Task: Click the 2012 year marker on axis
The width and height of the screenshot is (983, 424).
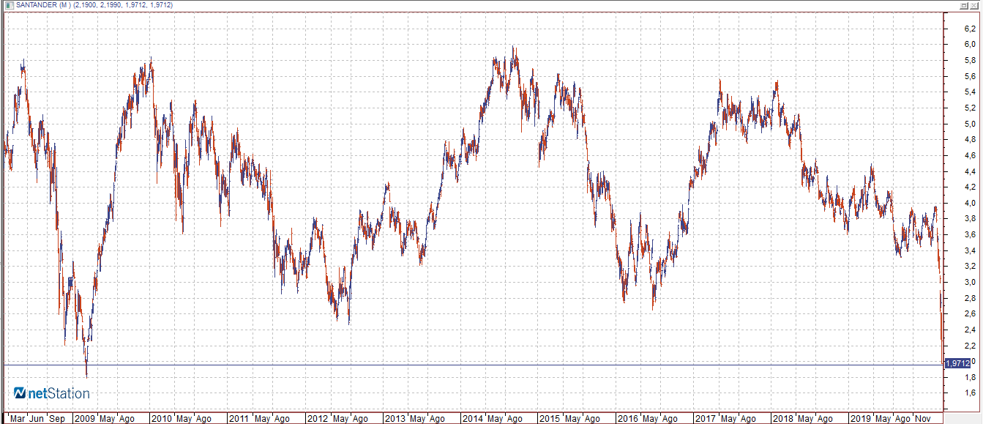Action: (318, 419)
